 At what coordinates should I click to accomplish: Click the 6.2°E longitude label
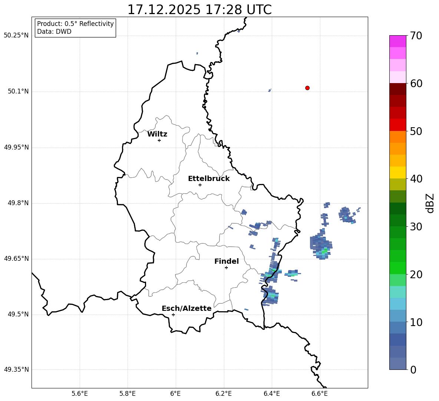[224, 394]
